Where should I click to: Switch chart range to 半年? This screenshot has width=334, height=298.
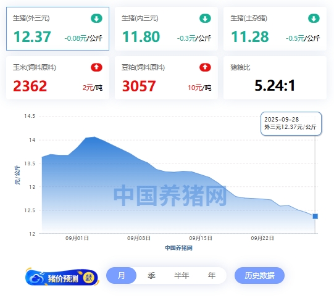(x=182, y=275)
